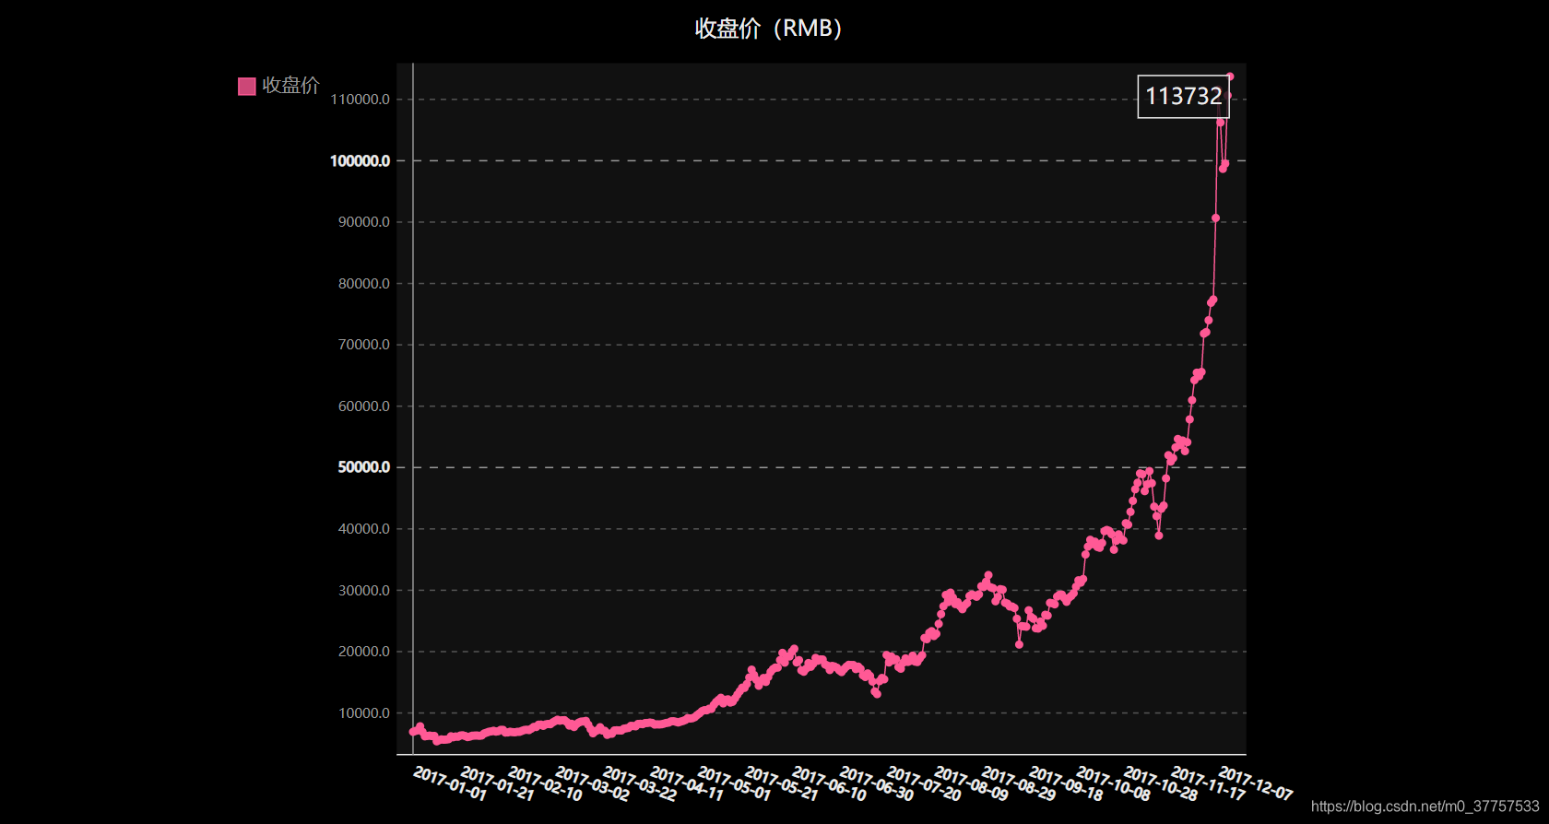Click the 2017-08-09 x-axis date label

[972, 783]
